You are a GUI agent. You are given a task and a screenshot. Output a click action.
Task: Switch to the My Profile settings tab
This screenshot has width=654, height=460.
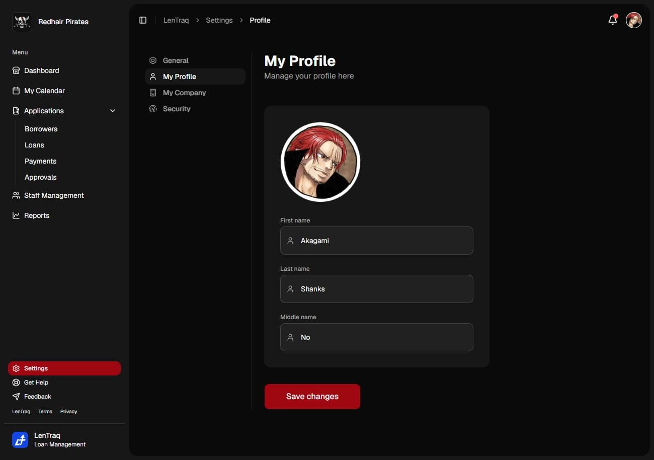pos(195,76)
